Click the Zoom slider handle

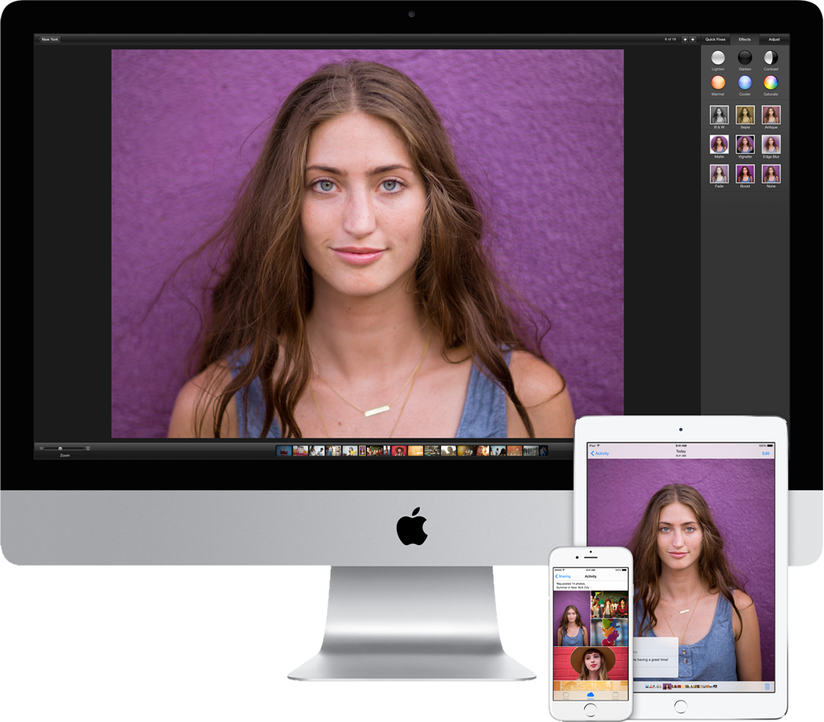point(60,448)
